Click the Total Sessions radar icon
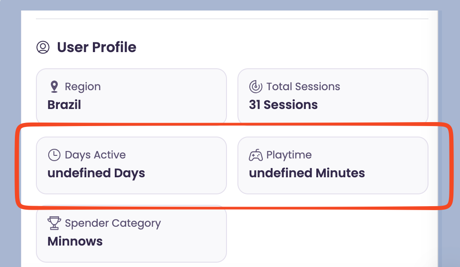The image size is (460, 267). click(x=255, y=87)
